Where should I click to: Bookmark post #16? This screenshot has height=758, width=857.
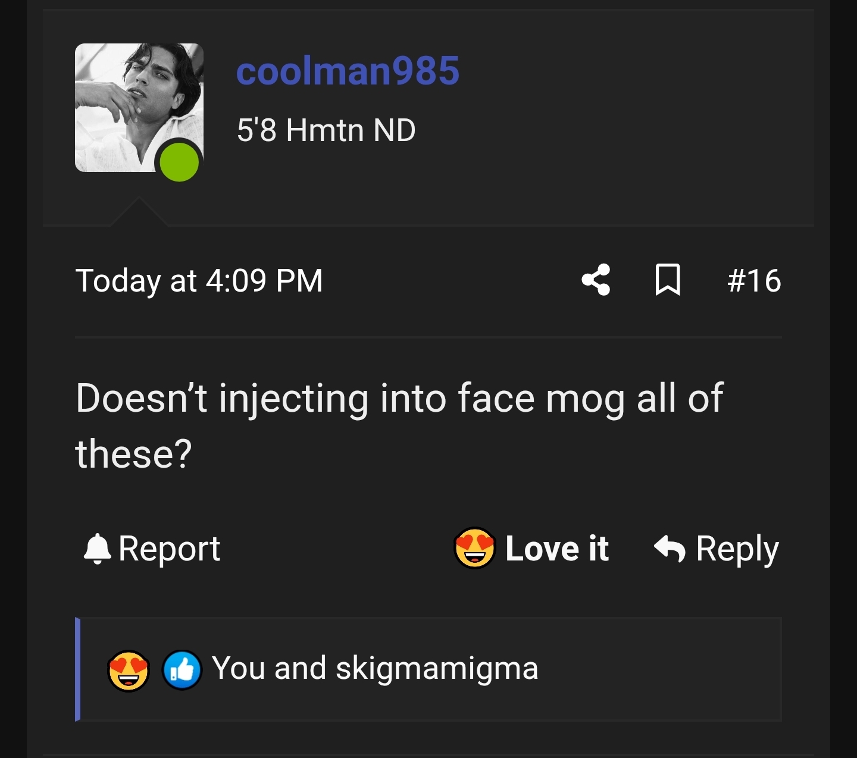pos(668,280)
